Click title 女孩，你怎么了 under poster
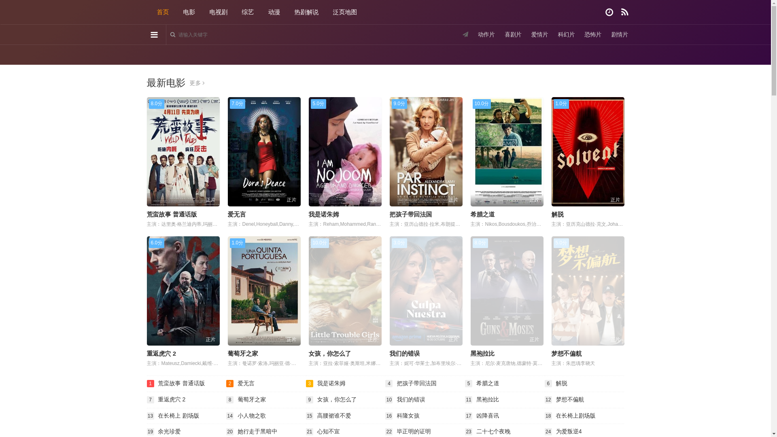 point(330,354)
